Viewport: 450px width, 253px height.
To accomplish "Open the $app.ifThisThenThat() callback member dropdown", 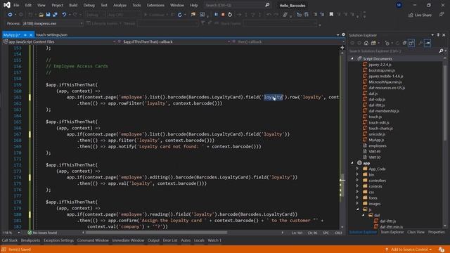I will (x=174, y=41).
